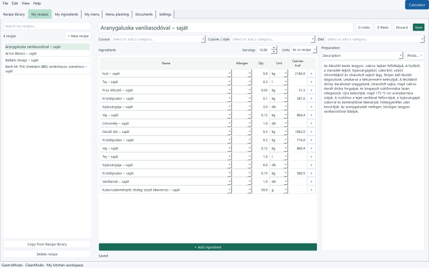429x268 pixels.
Task: Open the Course category dropdown
Action: tap(203, 39)
